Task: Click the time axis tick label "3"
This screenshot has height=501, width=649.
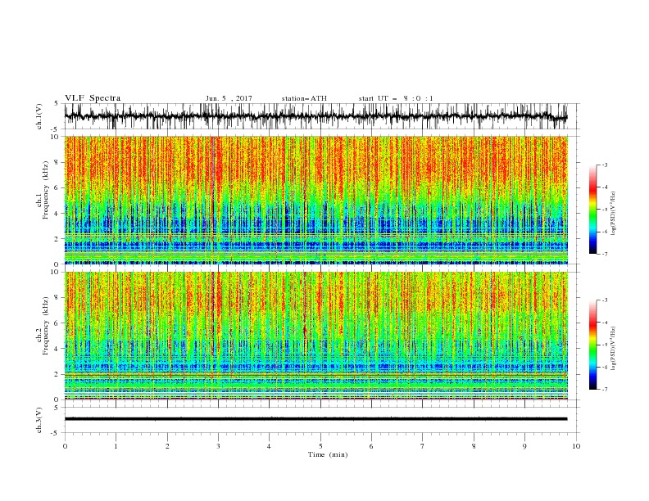Action: [x=218, y=446]
